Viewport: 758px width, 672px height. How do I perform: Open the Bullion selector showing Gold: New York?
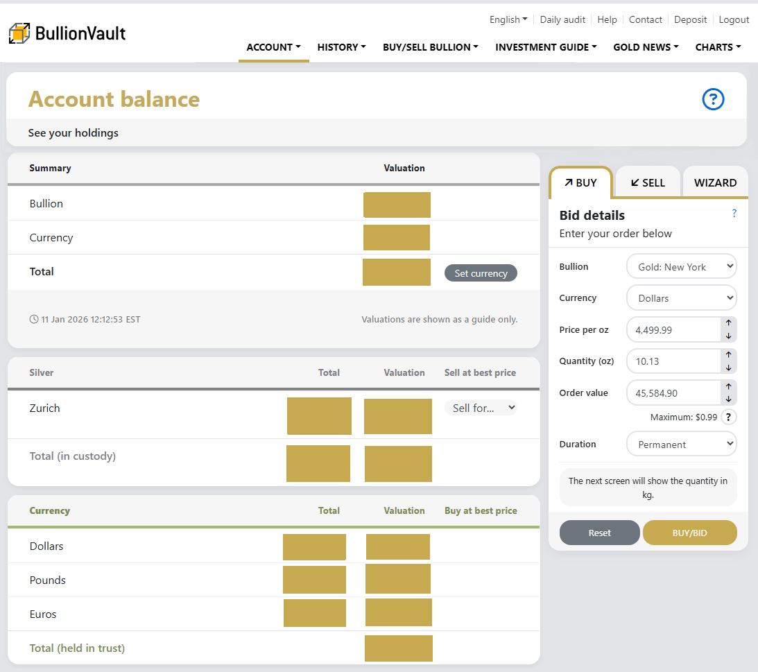tap(681, 267)
